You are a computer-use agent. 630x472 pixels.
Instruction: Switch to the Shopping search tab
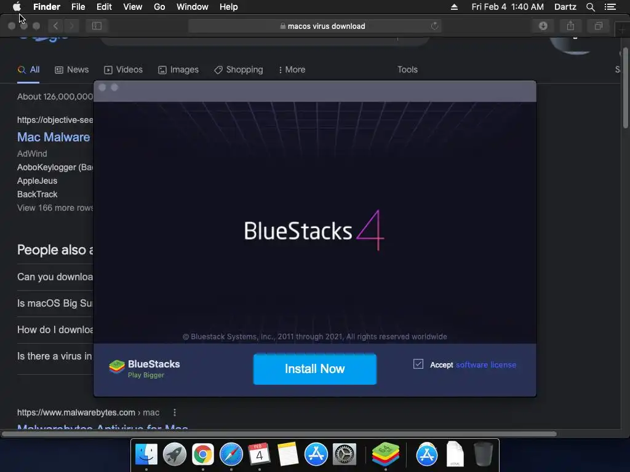239,70
